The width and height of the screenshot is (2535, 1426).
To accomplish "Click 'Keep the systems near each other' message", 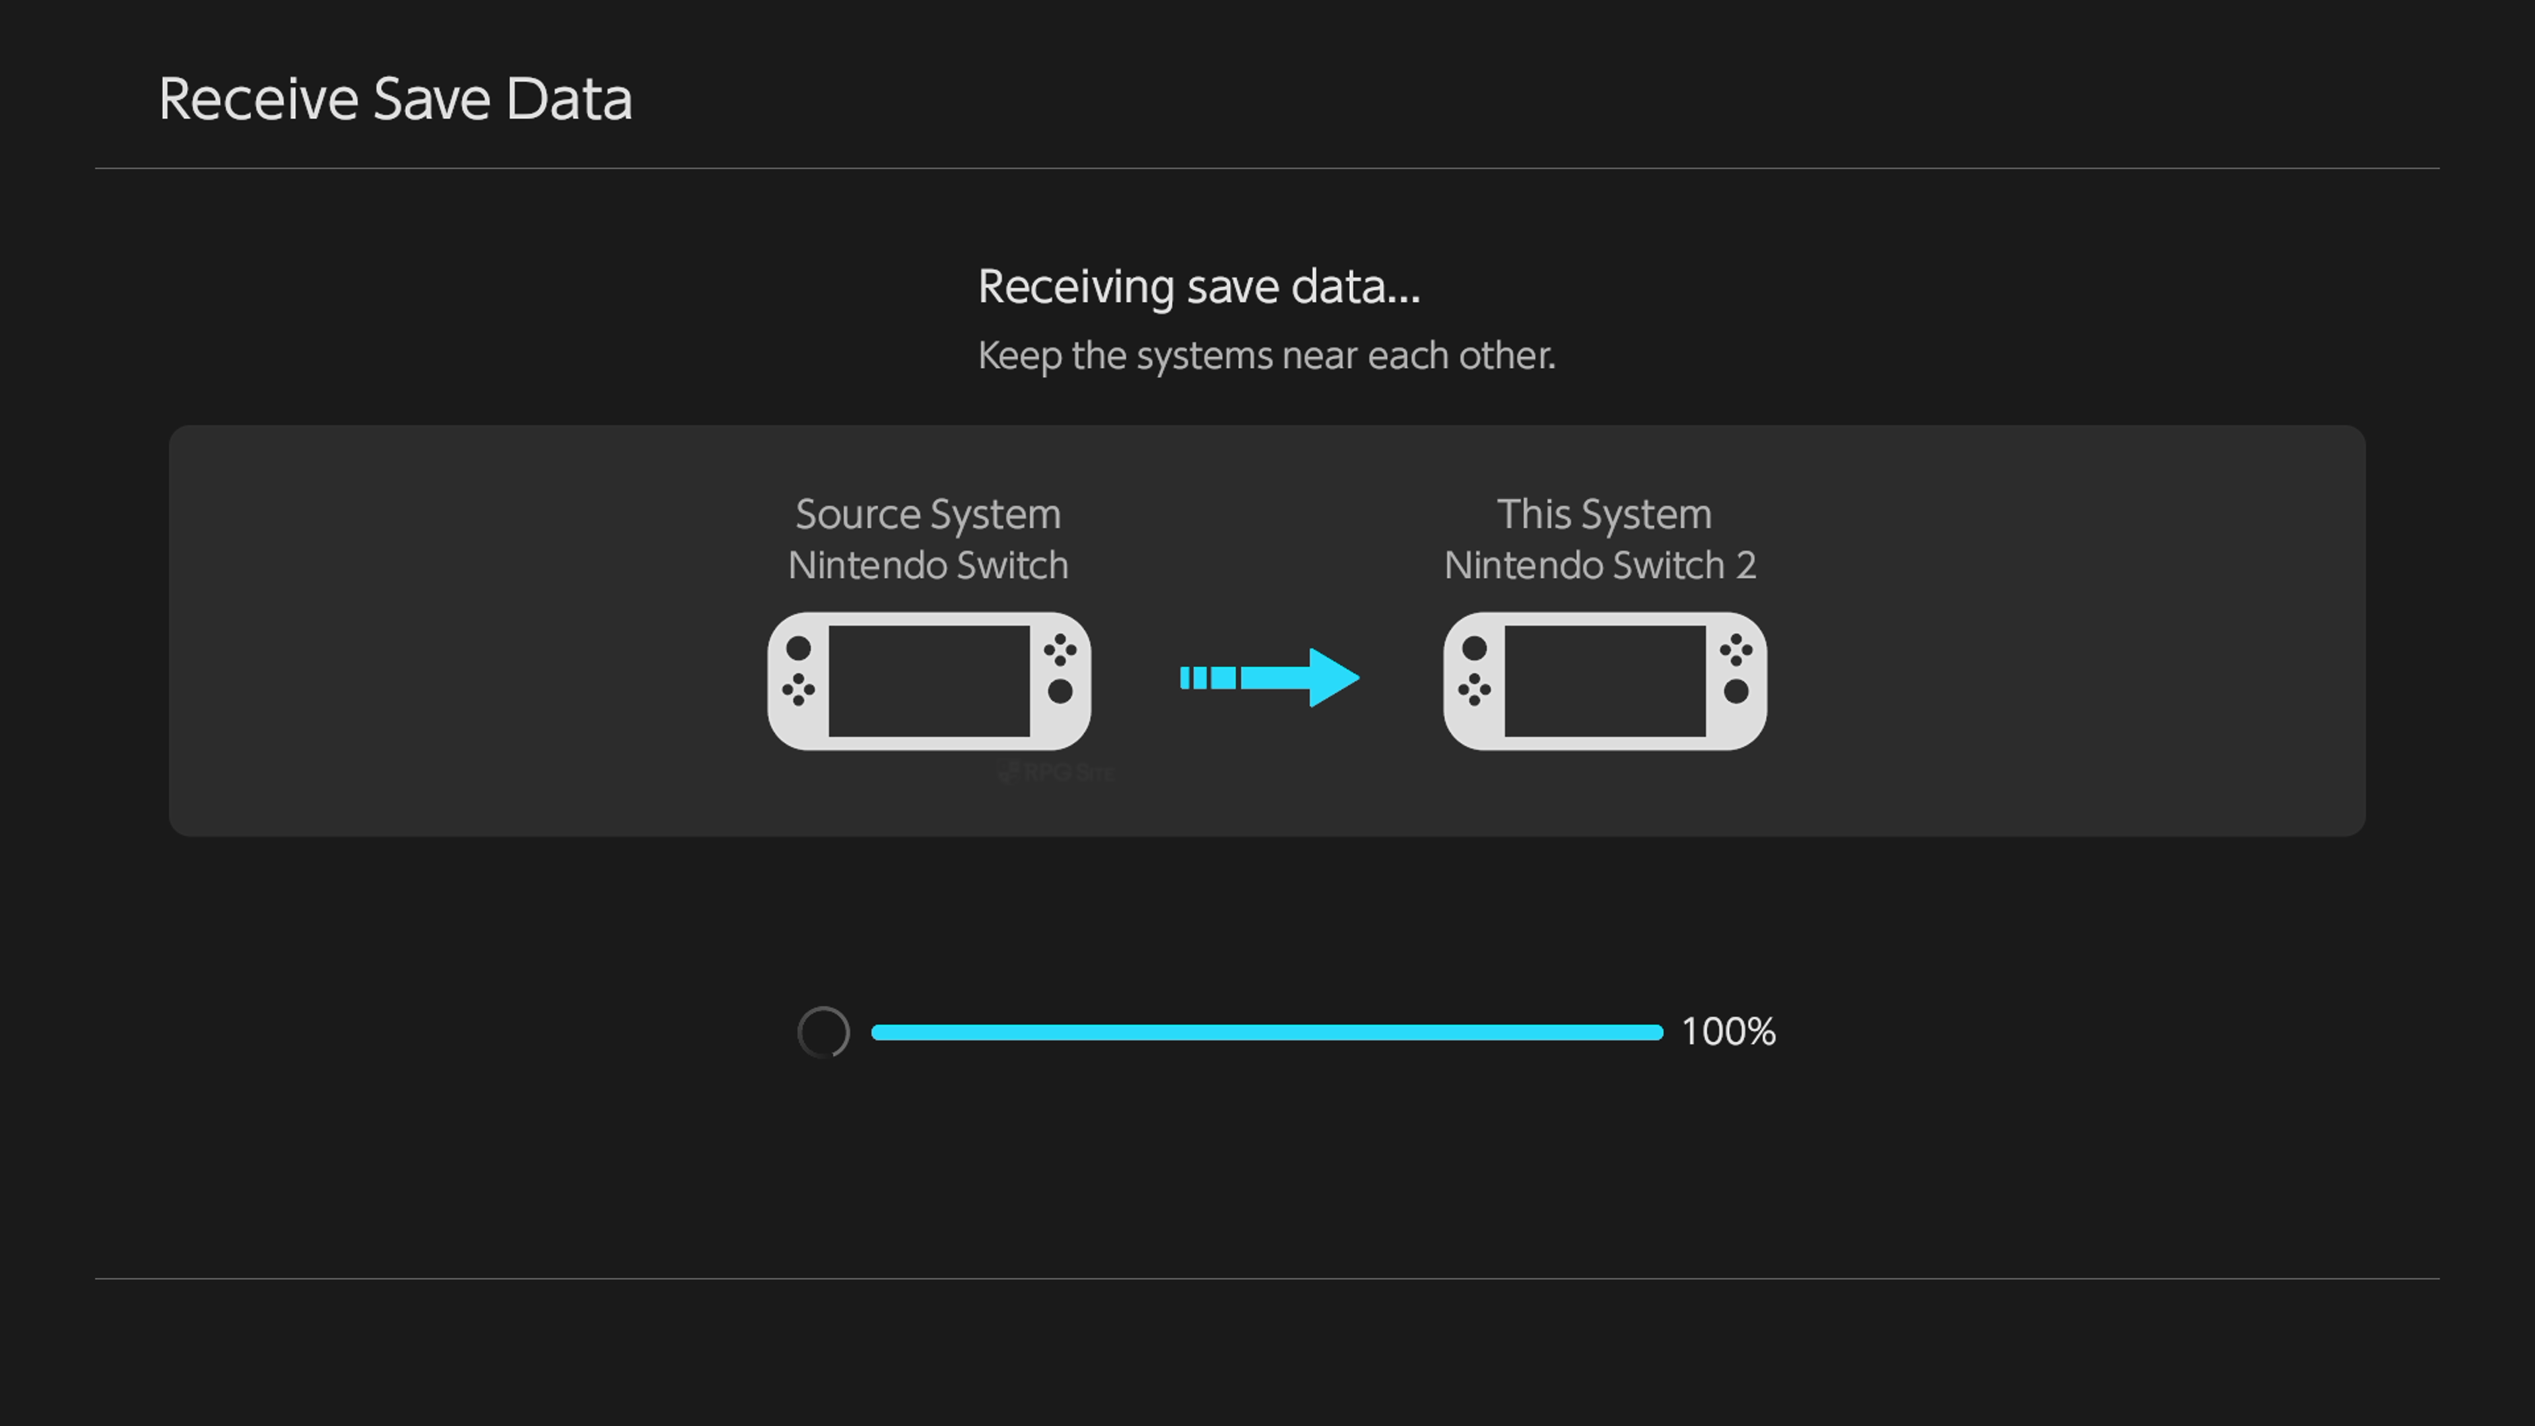I will [x=1267, y=355].
